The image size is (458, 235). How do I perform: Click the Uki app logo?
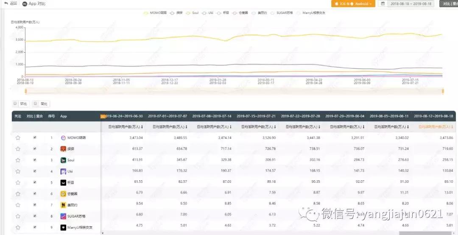[63, 171]
